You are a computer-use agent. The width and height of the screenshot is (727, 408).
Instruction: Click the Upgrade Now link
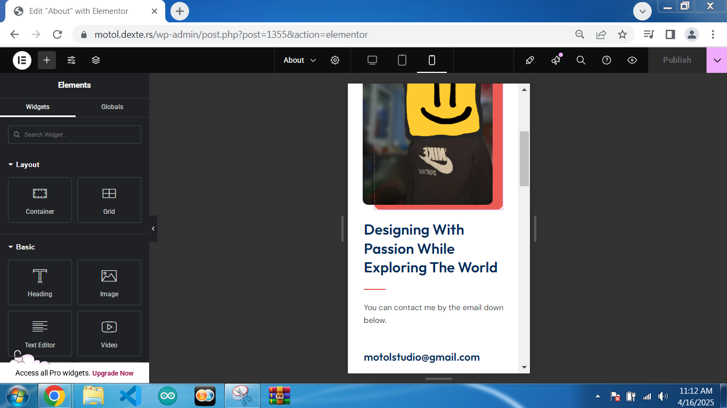[x=113, y=373]
